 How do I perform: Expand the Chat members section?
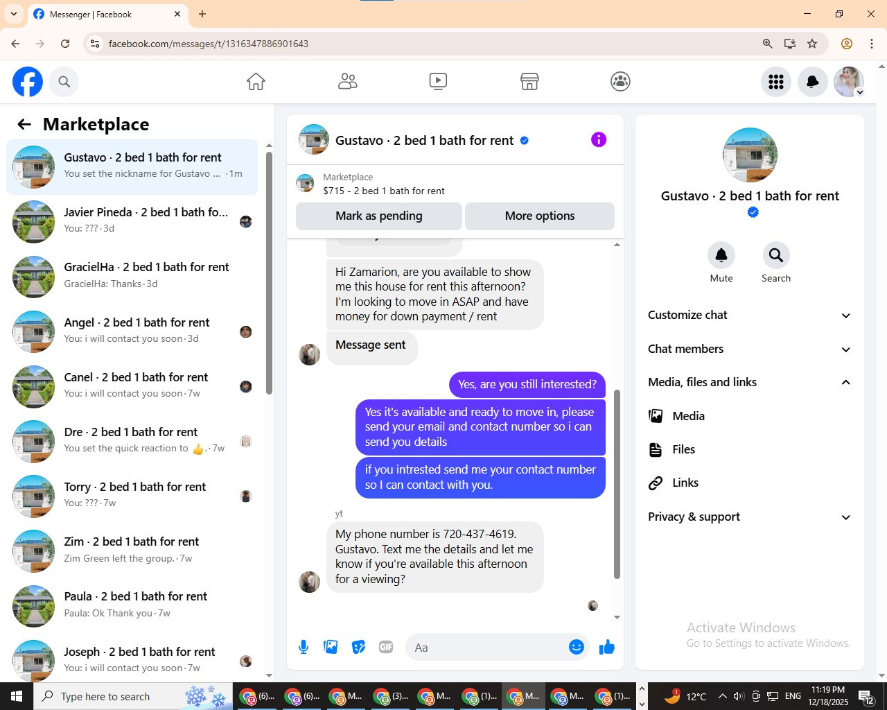tap(749, 349)
